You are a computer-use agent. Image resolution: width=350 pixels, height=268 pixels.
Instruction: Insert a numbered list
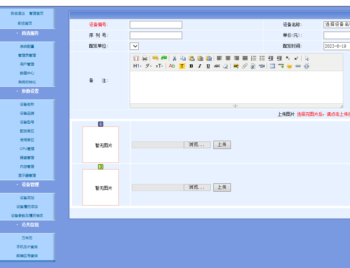(254, 58)
